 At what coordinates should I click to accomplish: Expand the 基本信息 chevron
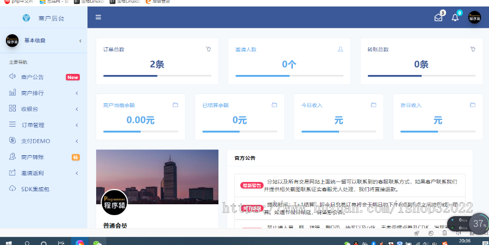coord(80,41)
